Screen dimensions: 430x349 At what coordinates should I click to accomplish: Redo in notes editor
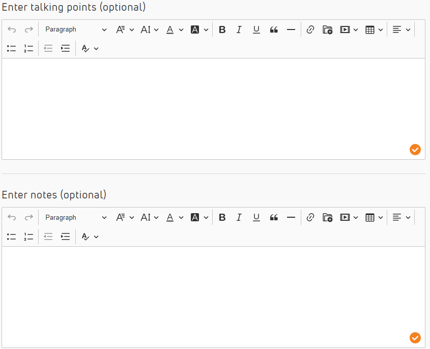point(29,217)
